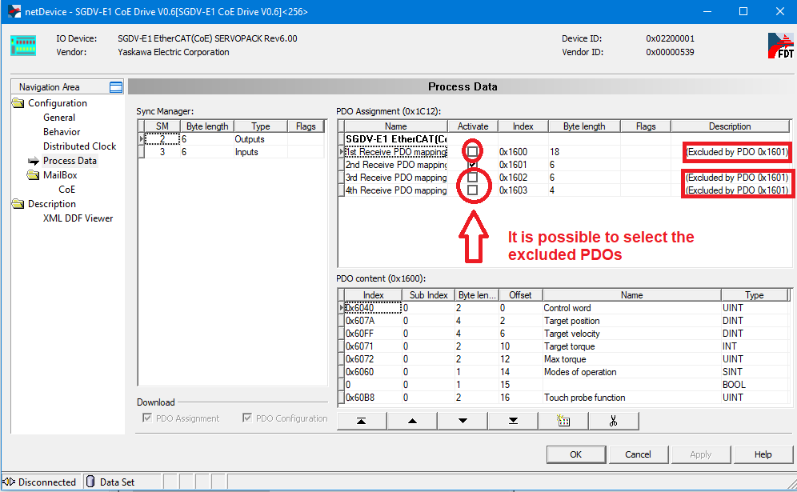Screen dimensions: 797x492
Task: Click the Configuration folder icon
Action: click(x=18, y=103)
